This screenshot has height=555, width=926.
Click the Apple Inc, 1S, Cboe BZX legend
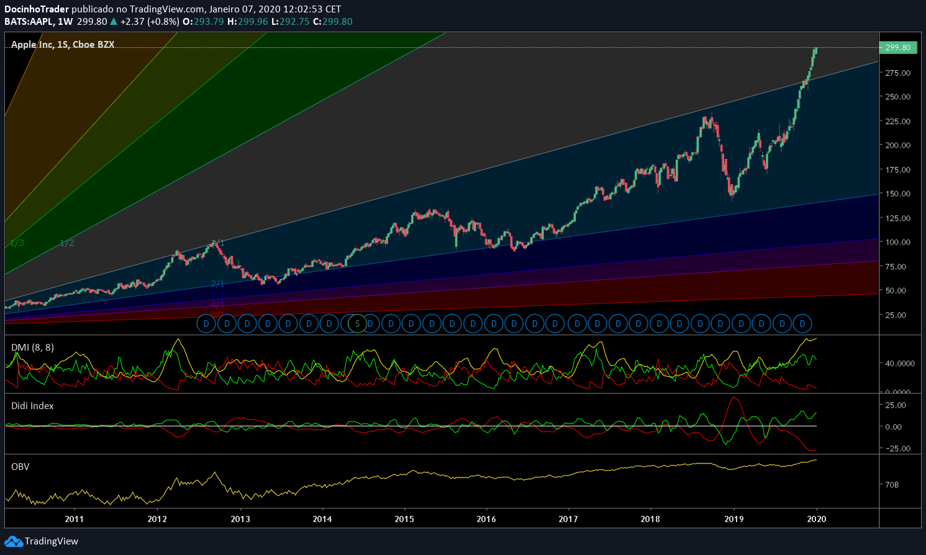click(63, 45)
